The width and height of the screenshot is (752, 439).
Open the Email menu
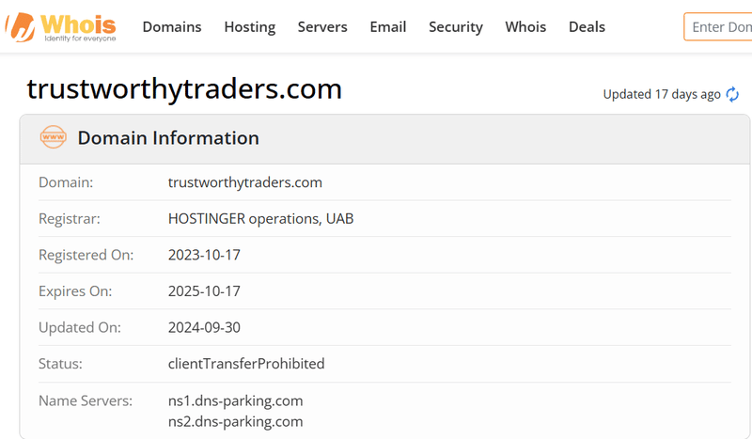388,27
